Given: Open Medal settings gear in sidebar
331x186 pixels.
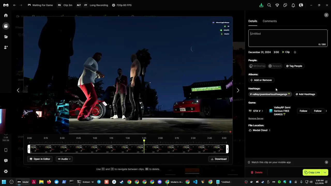Looking at the screenshot, I should (x=6, y=171).
